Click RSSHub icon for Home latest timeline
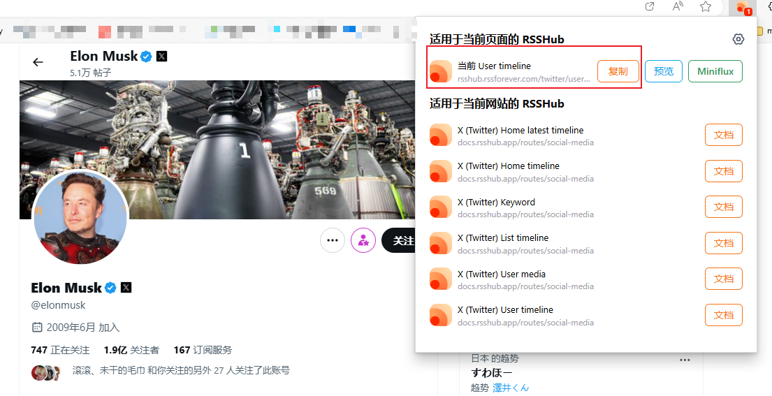The image size is (772, 396). tap(441, 135)
